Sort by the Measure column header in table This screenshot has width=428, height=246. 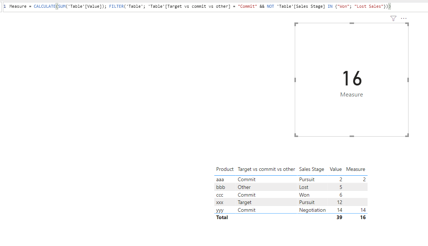(x=356, y=169)
